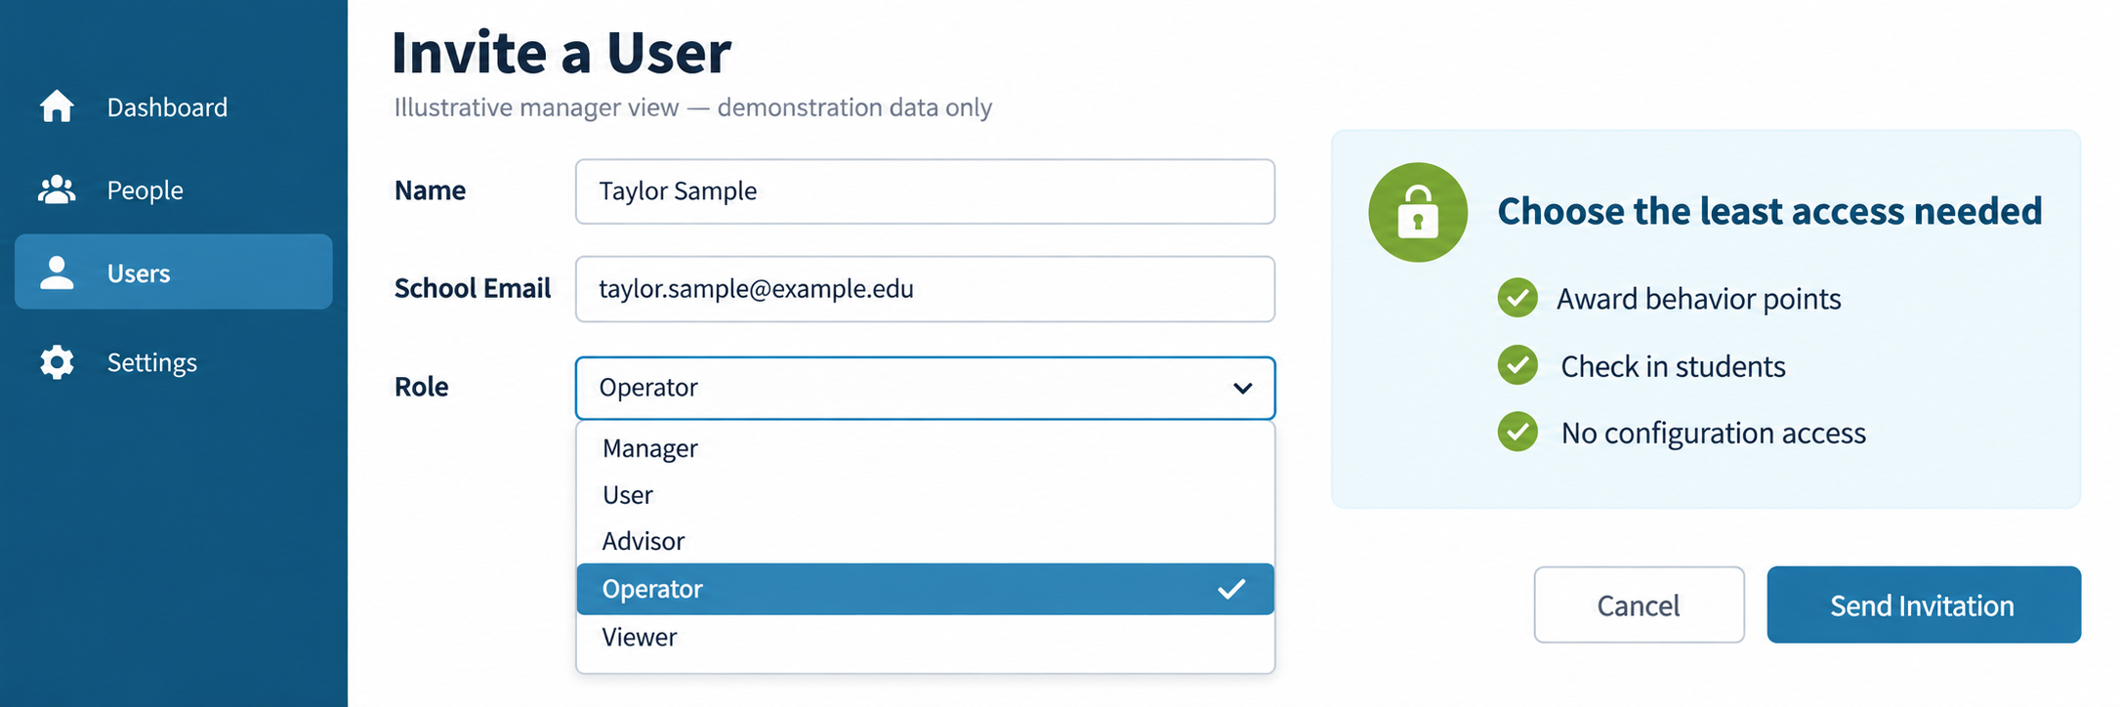2120x707 pixels.
Task: Focus the Name input field
Action: click(925, 191)
